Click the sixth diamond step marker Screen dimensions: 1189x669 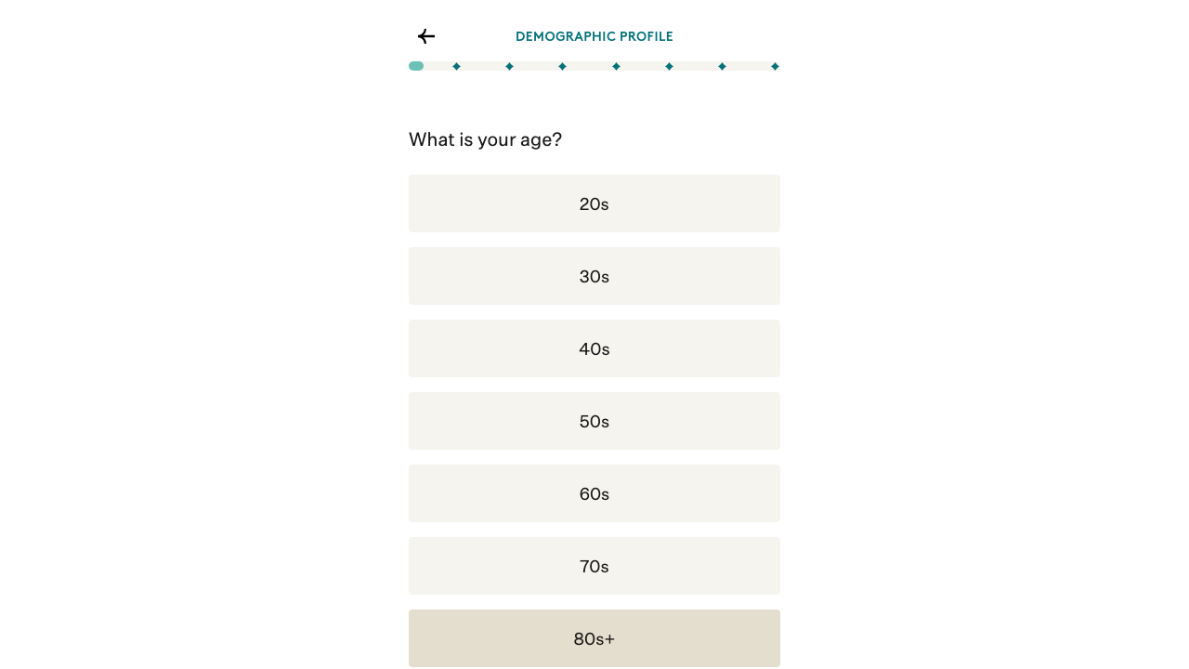722,66
